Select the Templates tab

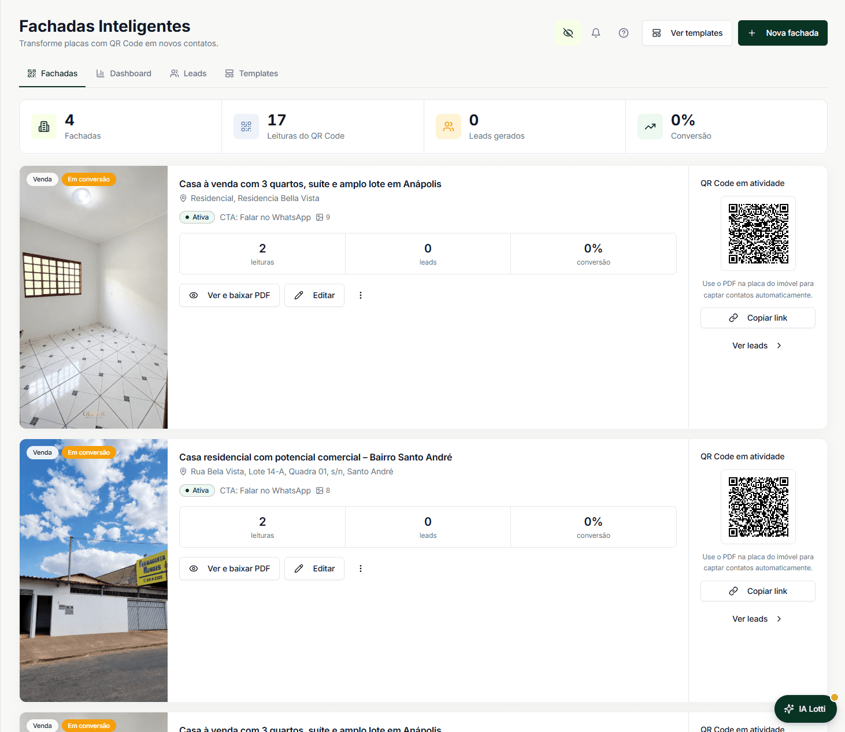(252, 73)
